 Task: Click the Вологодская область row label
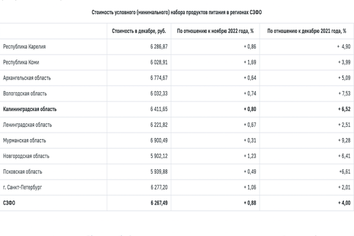(x=25, y=93)
